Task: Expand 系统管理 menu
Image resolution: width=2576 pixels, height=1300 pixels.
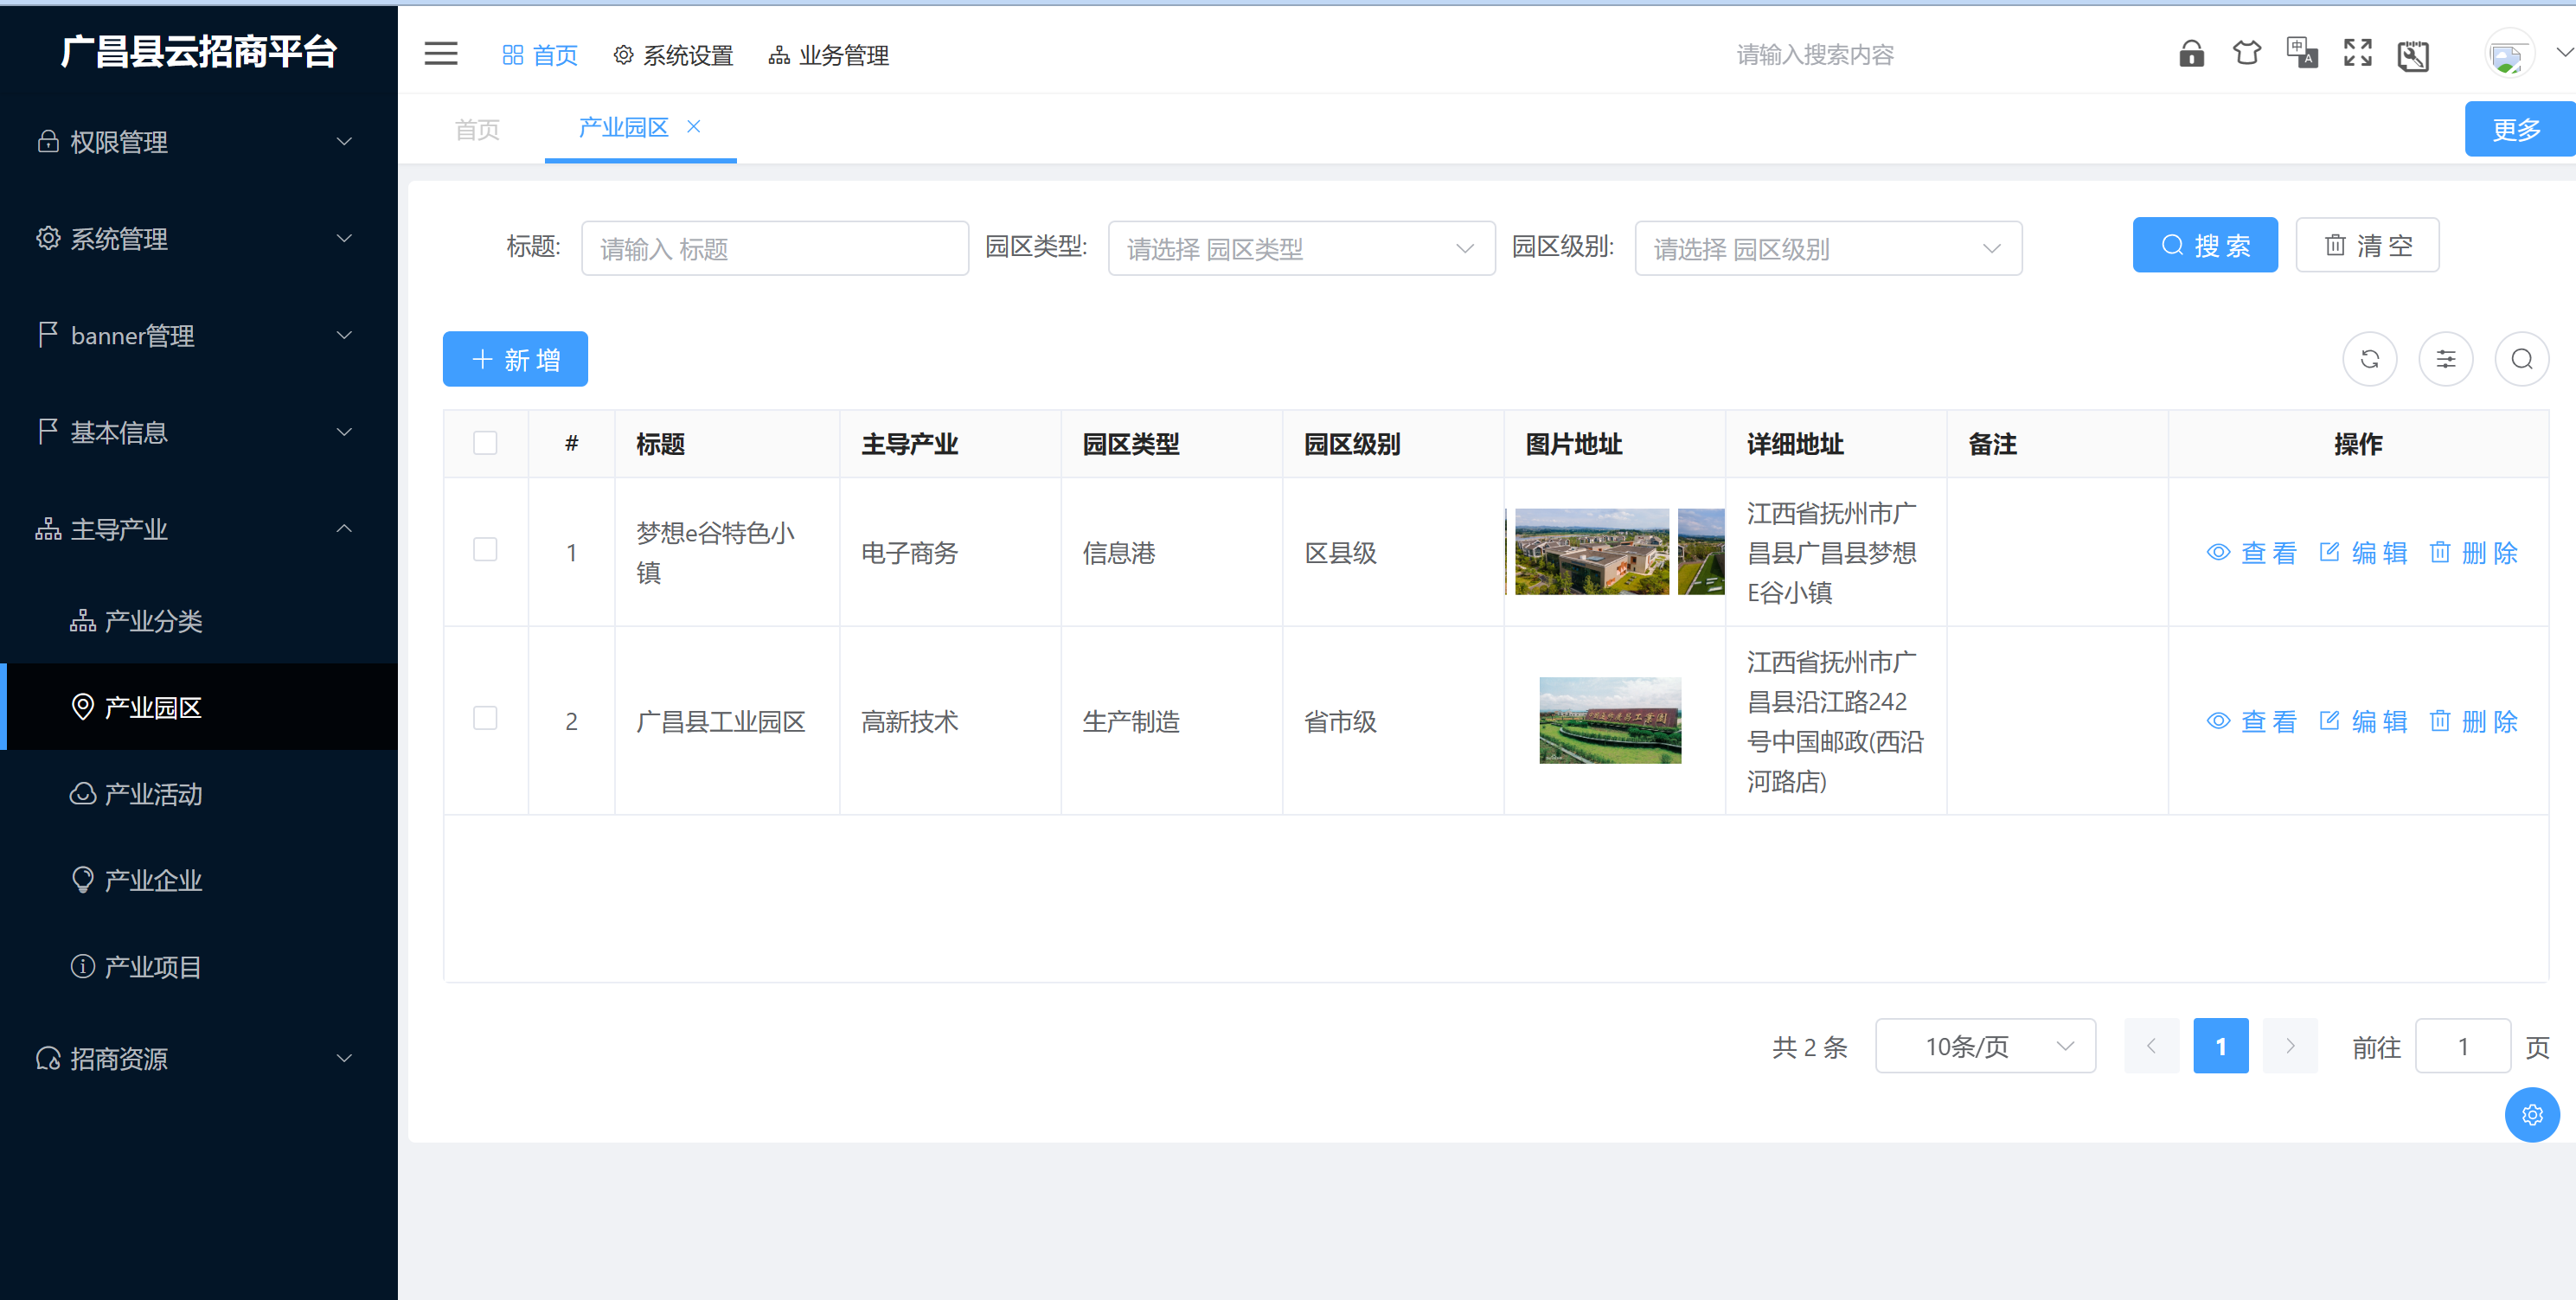Action: 199,239
